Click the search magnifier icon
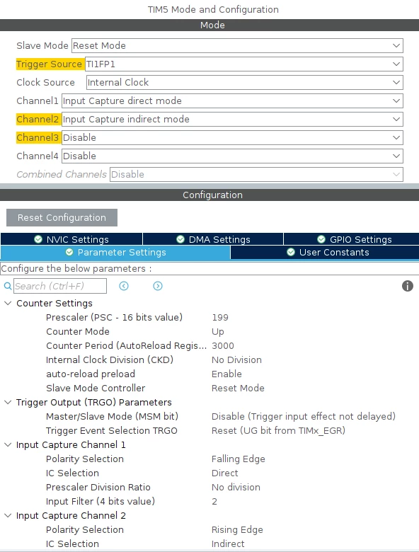The height and width of the screenshot is (552, 419). point(8,286)
